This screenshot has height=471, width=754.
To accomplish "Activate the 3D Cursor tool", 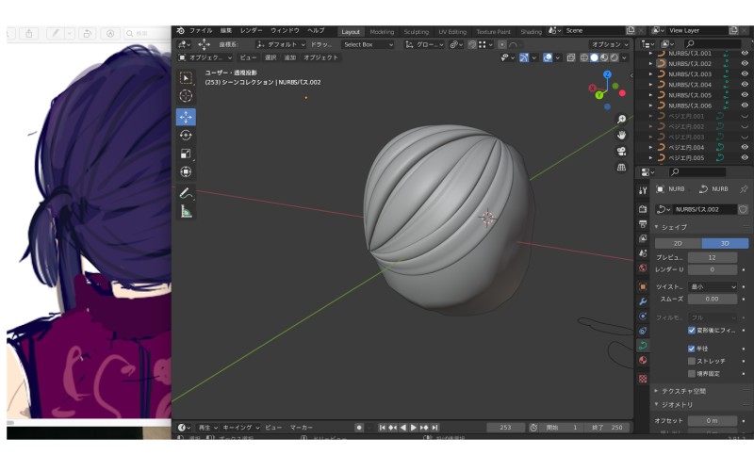I will [x=186, y=96].
